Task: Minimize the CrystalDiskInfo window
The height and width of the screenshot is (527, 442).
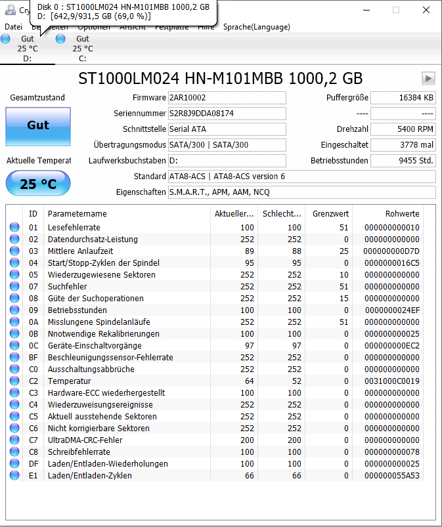Action: [366, 10]
